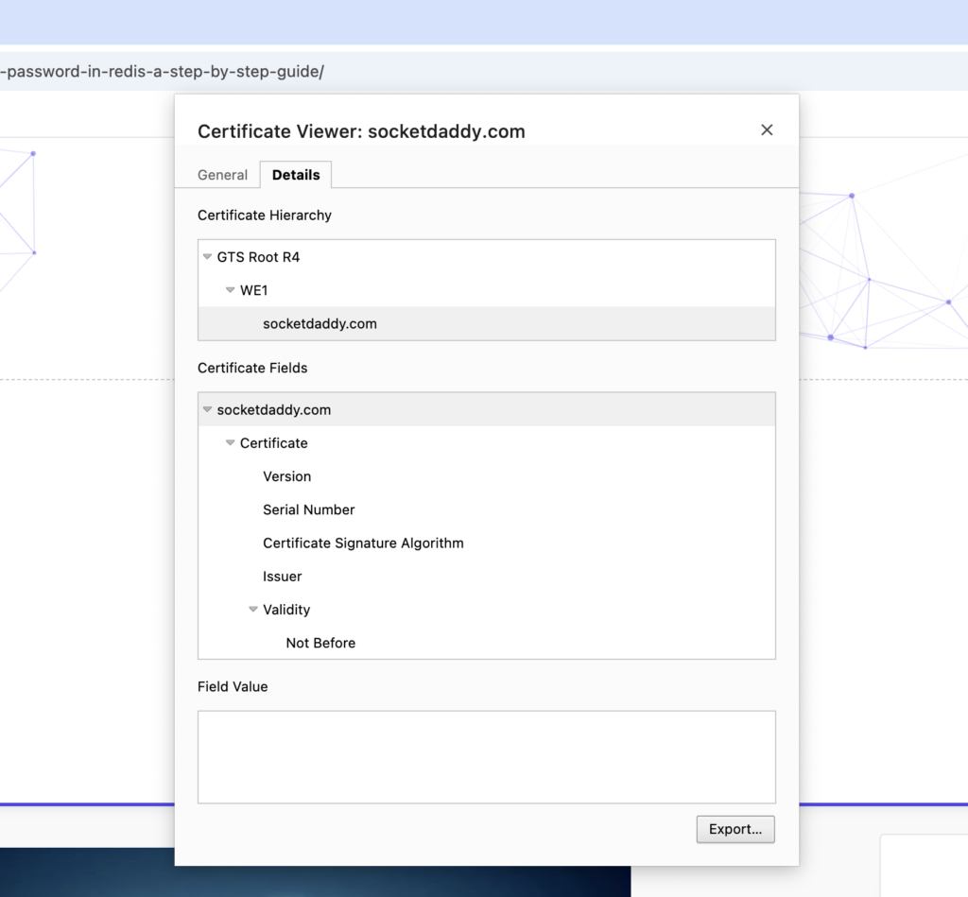
Task: Select the Version field
Action: click(x=487, y=476)
